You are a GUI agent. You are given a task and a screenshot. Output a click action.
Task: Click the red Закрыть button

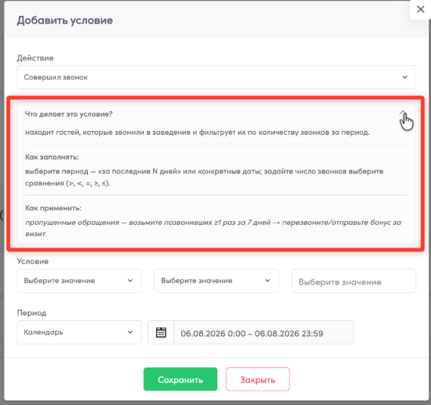click(258, 379)
